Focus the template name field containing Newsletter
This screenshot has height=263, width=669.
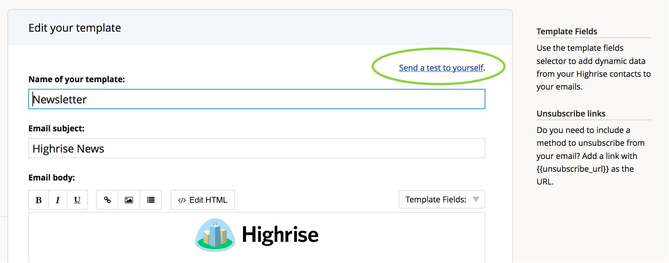(x=256, y=99)
